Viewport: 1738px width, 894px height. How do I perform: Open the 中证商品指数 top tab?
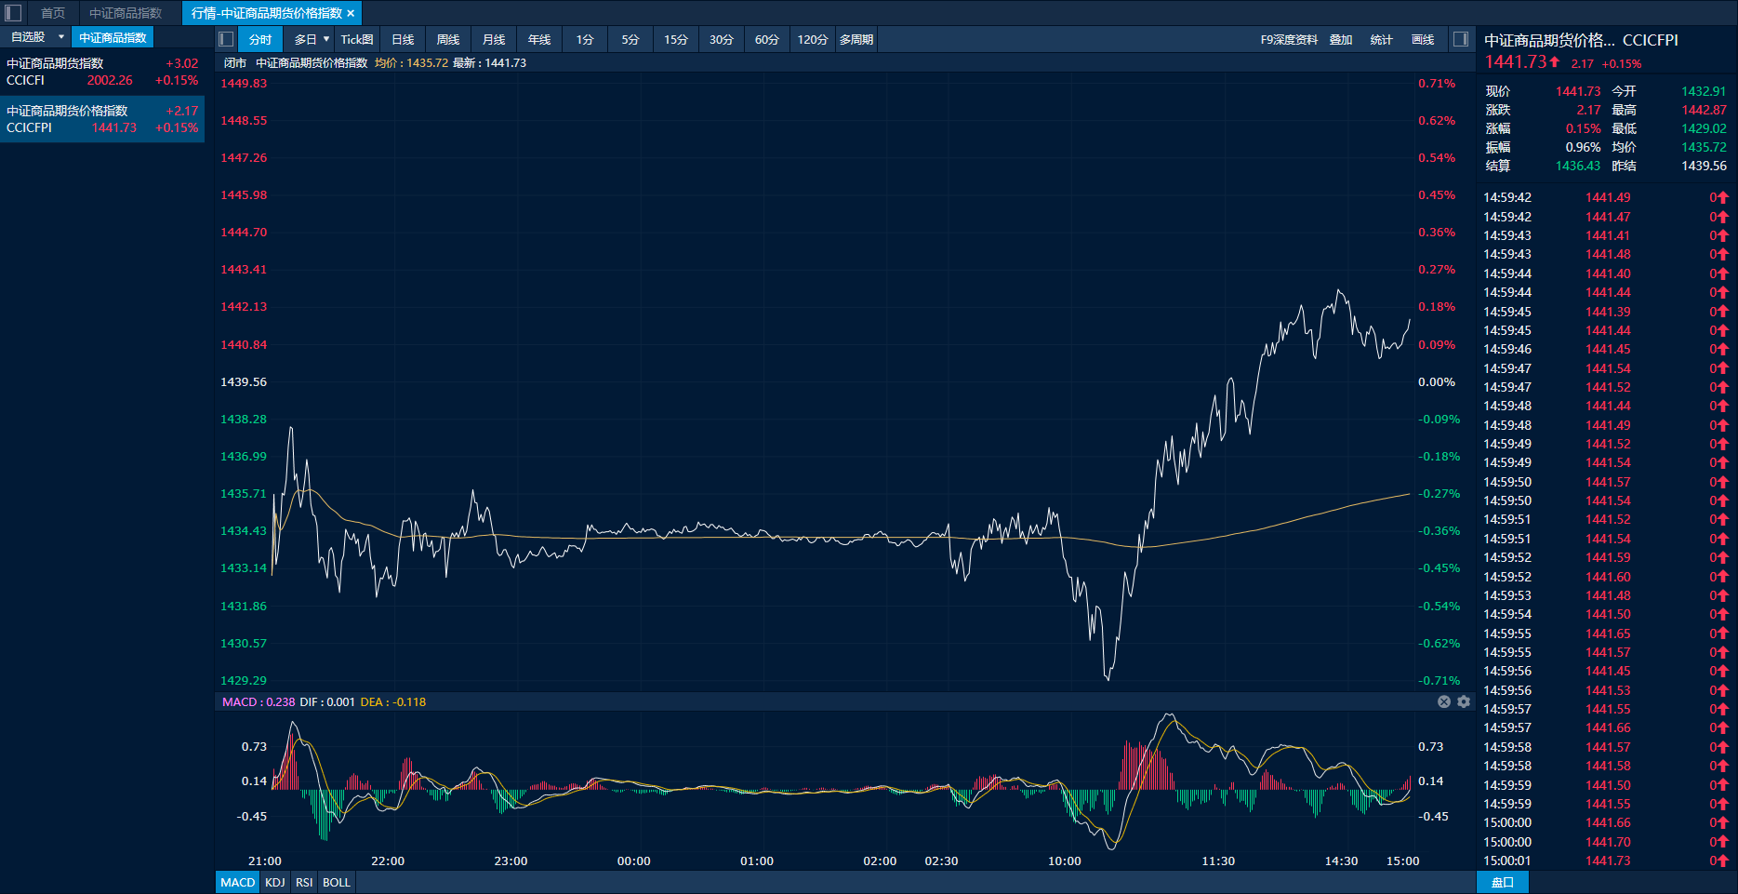(x=126, y=13)
